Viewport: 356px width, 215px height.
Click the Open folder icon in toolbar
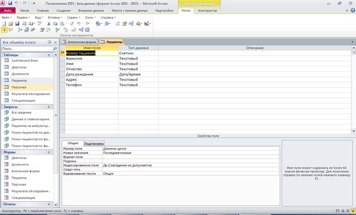click(10, 24)
